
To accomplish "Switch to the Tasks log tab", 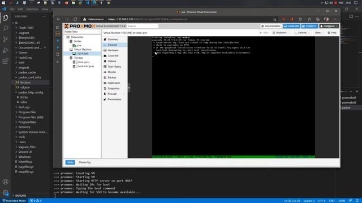I will 70,162.
